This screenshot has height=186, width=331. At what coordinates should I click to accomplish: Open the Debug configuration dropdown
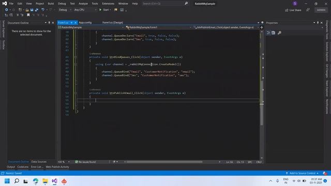tap(65, 10)
